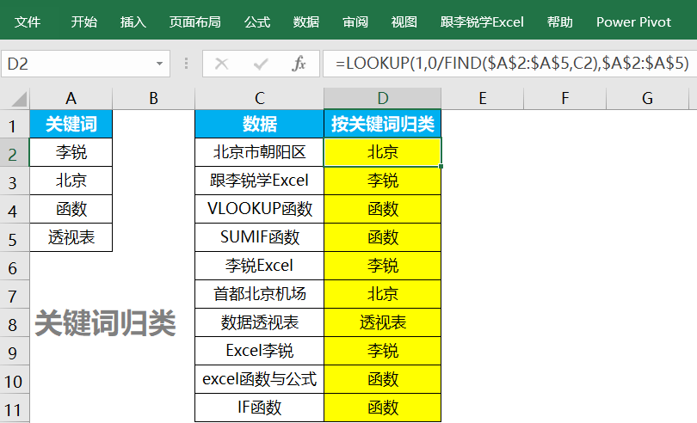Click the Select All corner triangle
Screen dimensions: 697x423
pos(15,99)
